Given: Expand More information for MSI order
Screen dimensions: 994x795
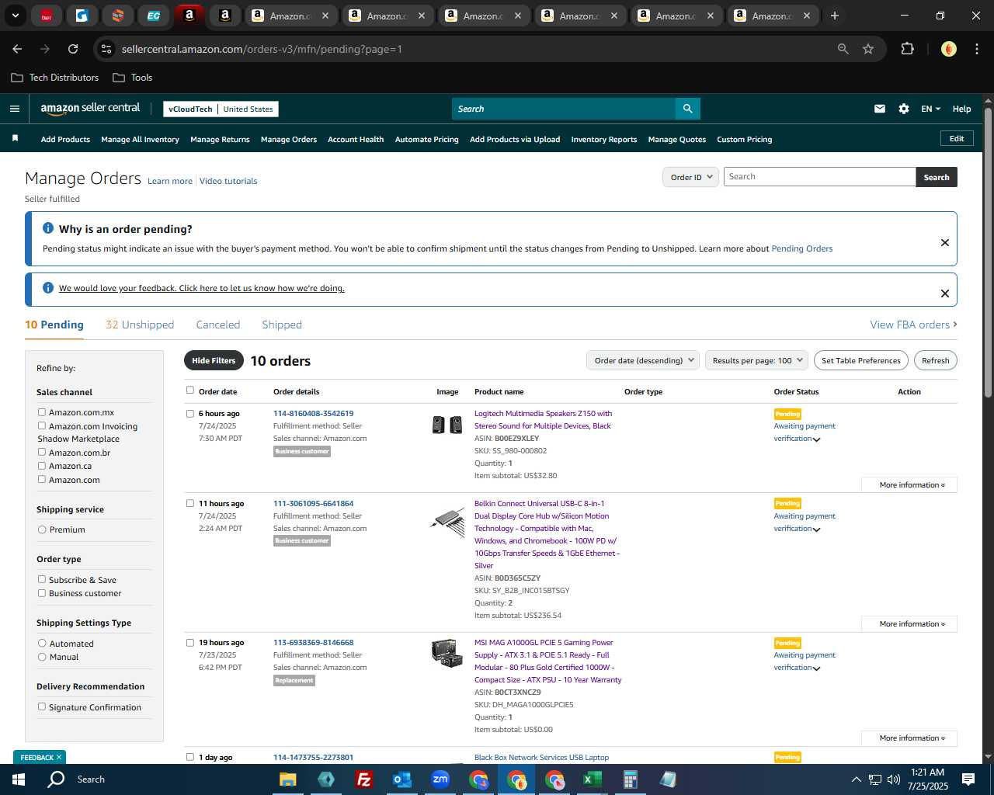Looking at the screenshot, I should click(909, 738).
